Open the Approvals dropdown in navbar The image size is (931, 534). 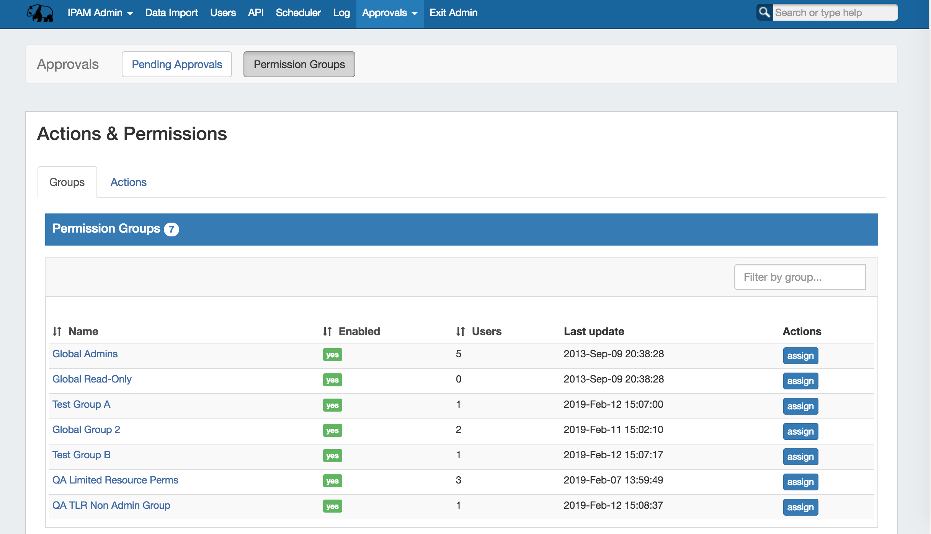389,13
